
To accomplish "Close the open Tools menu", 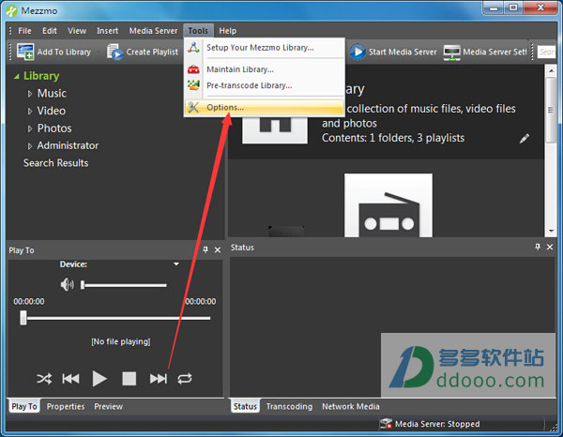I will click(198, 31).
